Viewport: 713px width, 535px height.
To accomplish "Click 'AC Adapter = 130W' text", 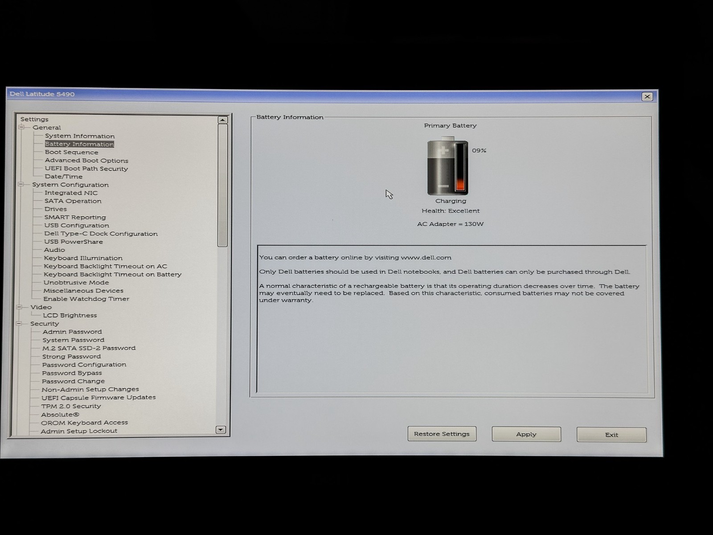I will (x=450, y=224).
